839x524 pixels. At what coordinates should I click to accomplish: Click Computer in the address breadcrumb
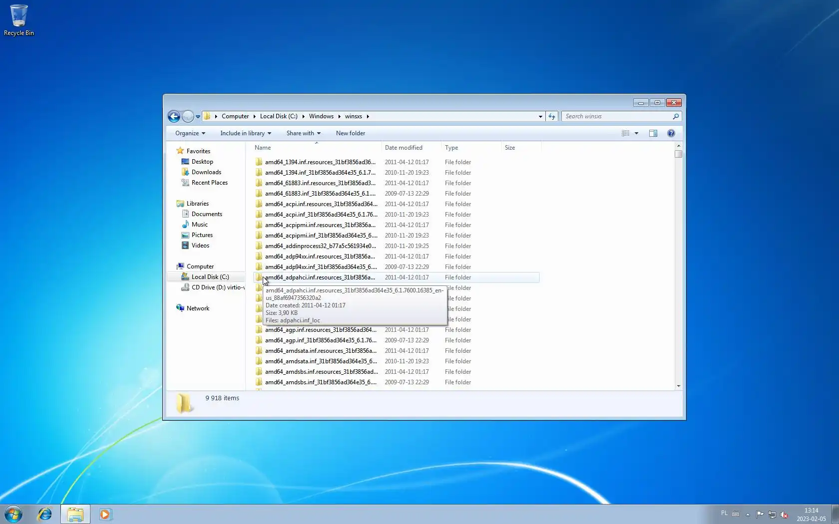235,116
